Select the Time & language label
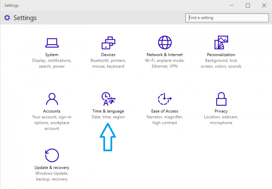 point(108,111)
